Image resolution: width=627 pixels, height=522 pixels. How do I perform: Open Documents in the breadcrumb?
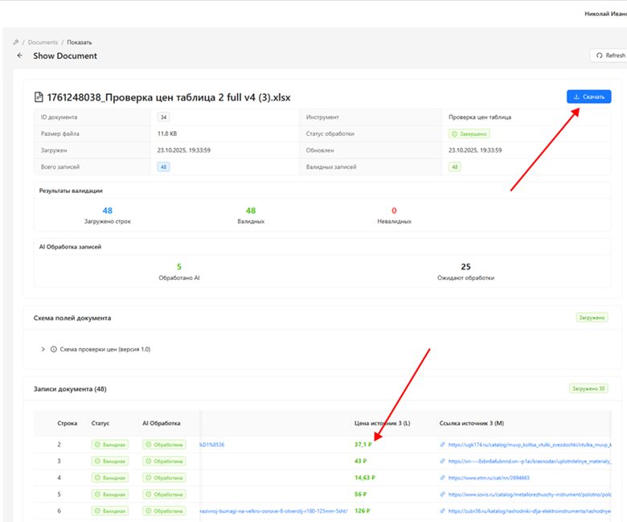click(43, 42)
